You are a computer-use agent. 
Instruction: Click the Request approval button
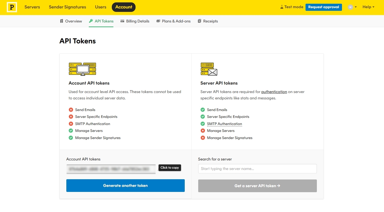coord(324,7)
